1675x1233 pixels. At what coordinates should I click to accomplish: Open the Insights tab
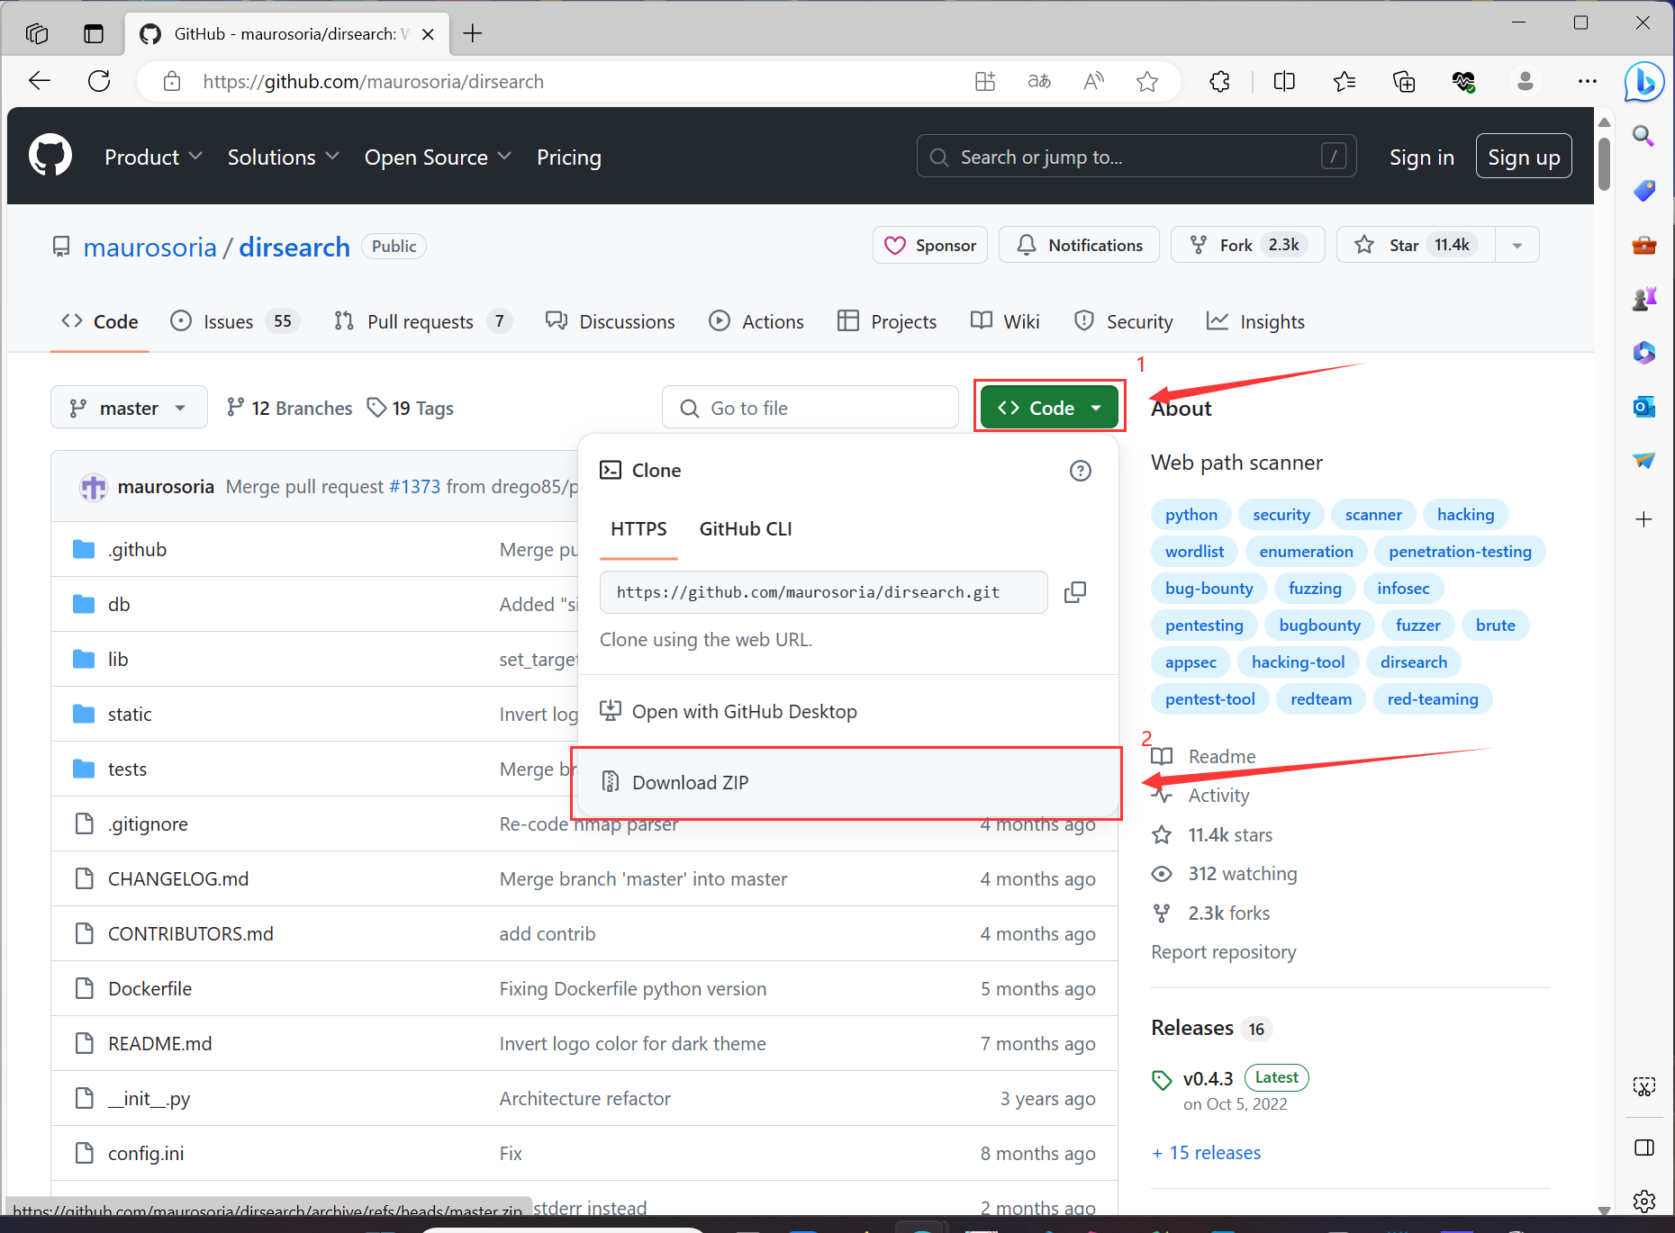pos(1255,321)
